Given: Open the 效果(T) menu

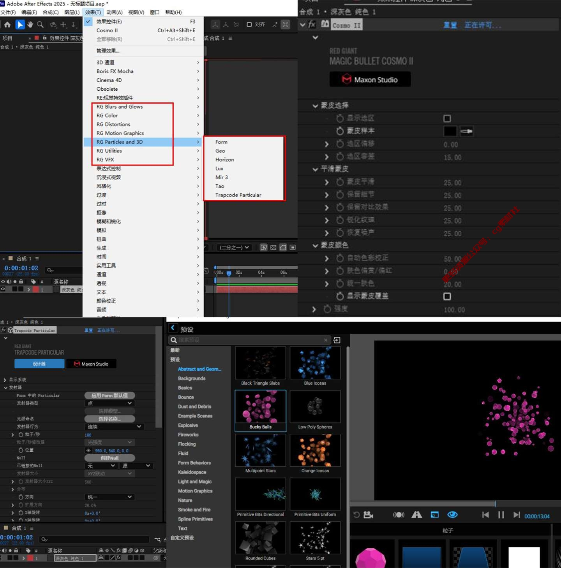Looking at the screenshot, I should (x=93, y=12).
